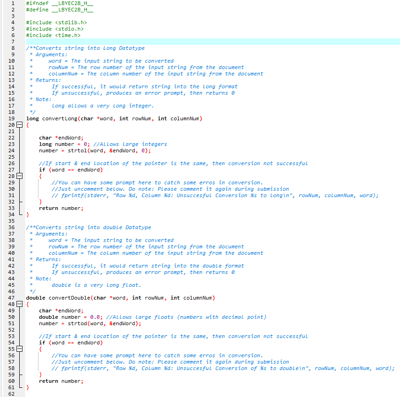Screen dimensions: 400x397
Task: Click the comment 'double is a very long float.'
Action: (96, 285)
